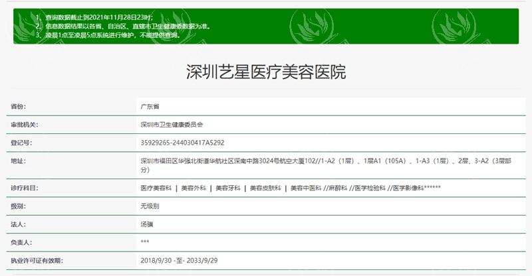This screenshot has width=532, height=276.
Task: Select the 审批机关 label
Action: point(24,125)
